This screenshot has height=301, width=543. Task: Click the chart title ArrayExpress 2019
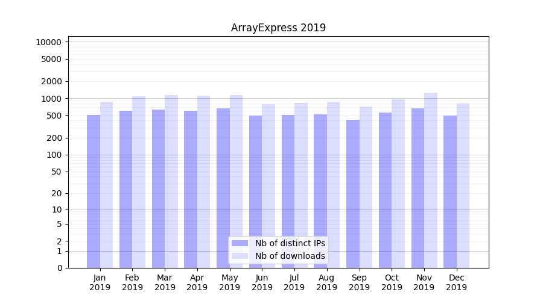click(278, 28)
